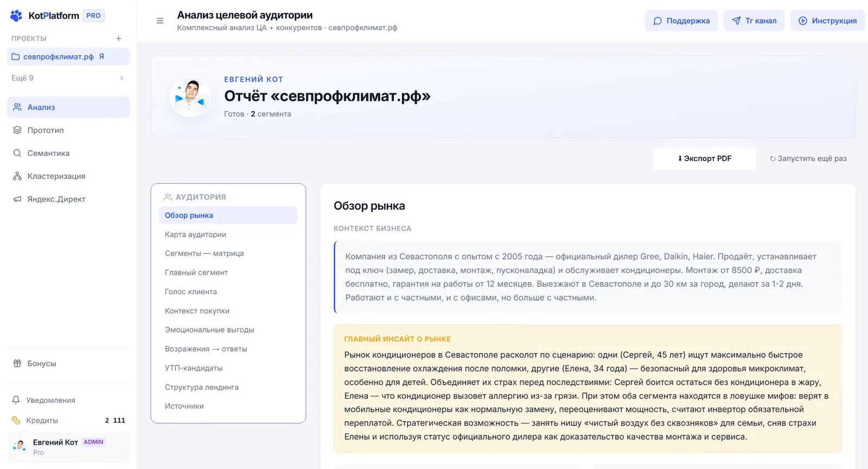Viewport: 868px width, 469px height.
Task: Click the Прототип layers icon
Action: (x=17, y=130)
